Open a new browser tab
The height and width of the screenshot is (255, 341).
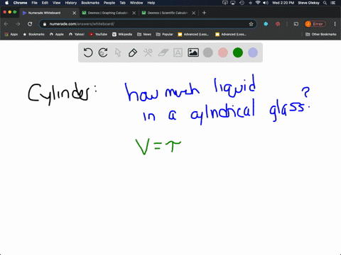pyautogui.click(x=204, y=13)
